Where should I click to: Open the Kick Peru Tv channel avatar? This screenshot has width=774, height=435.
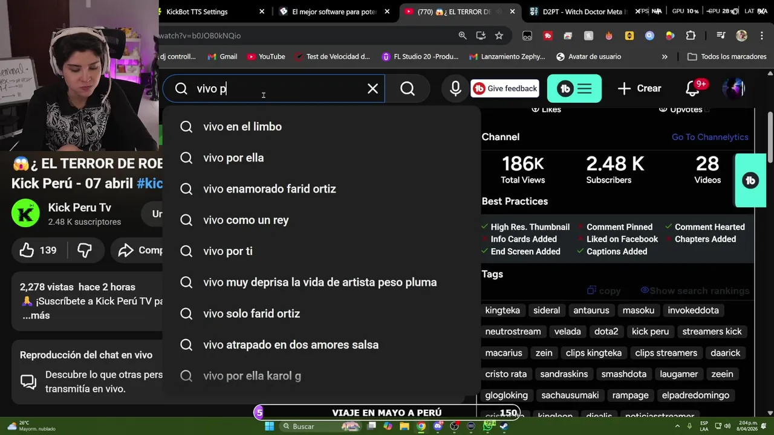coord(26,213)
